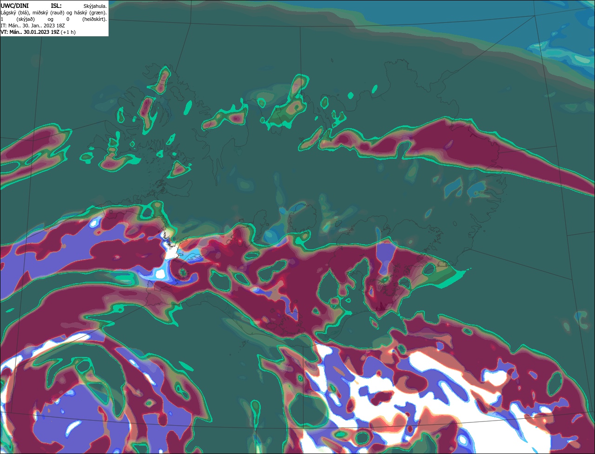Click "(heiðskírt)." in the legend

94,19
